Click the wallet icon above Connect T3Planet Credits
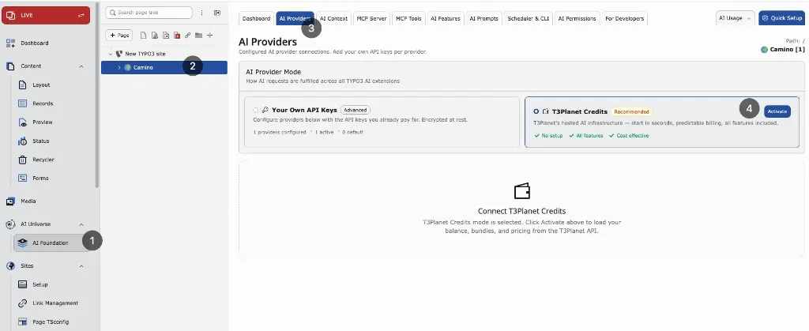Screen dimensions: 809x331 pyautogui.click(x=522, y=191)
